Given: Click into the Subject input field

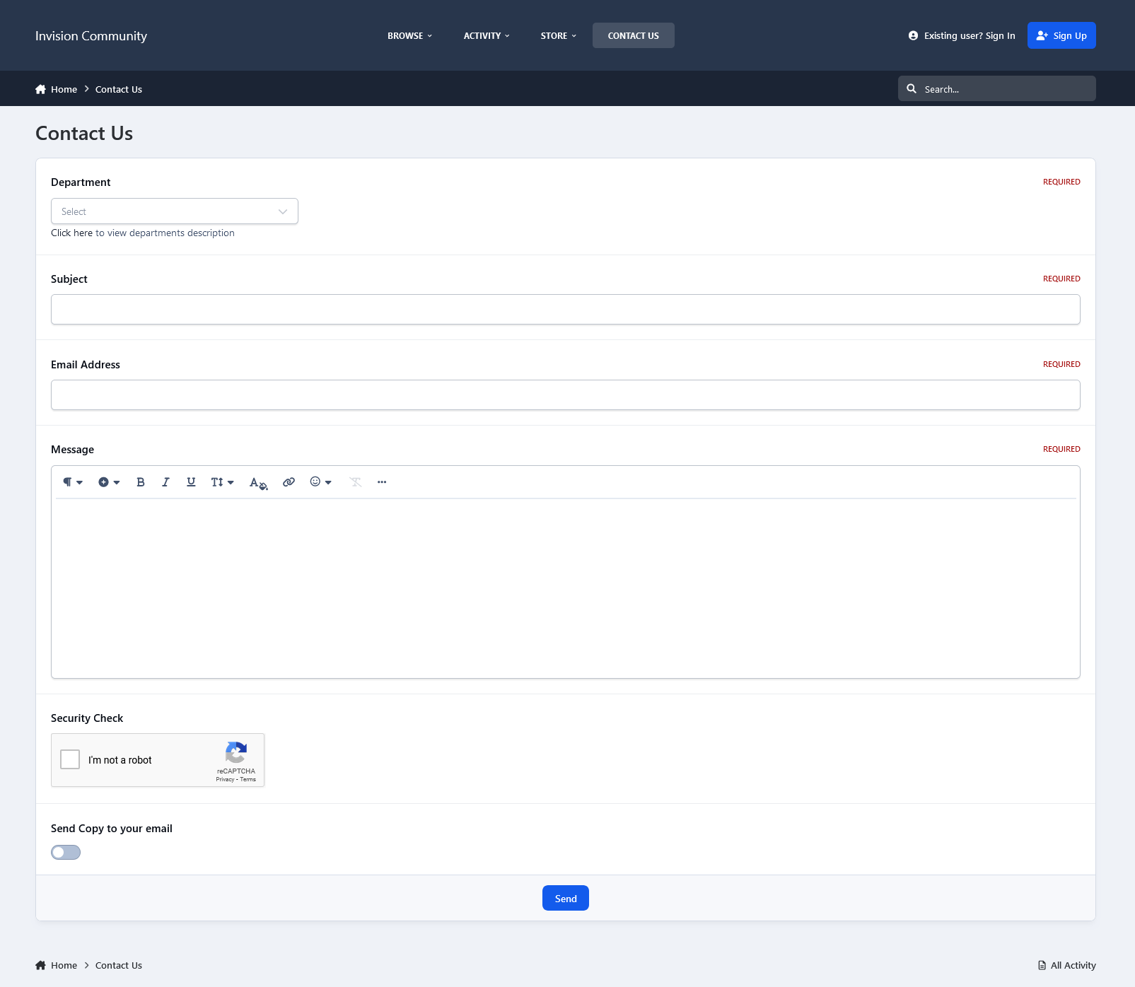Looking at the screenshot, I should click(x=565, y=310).
